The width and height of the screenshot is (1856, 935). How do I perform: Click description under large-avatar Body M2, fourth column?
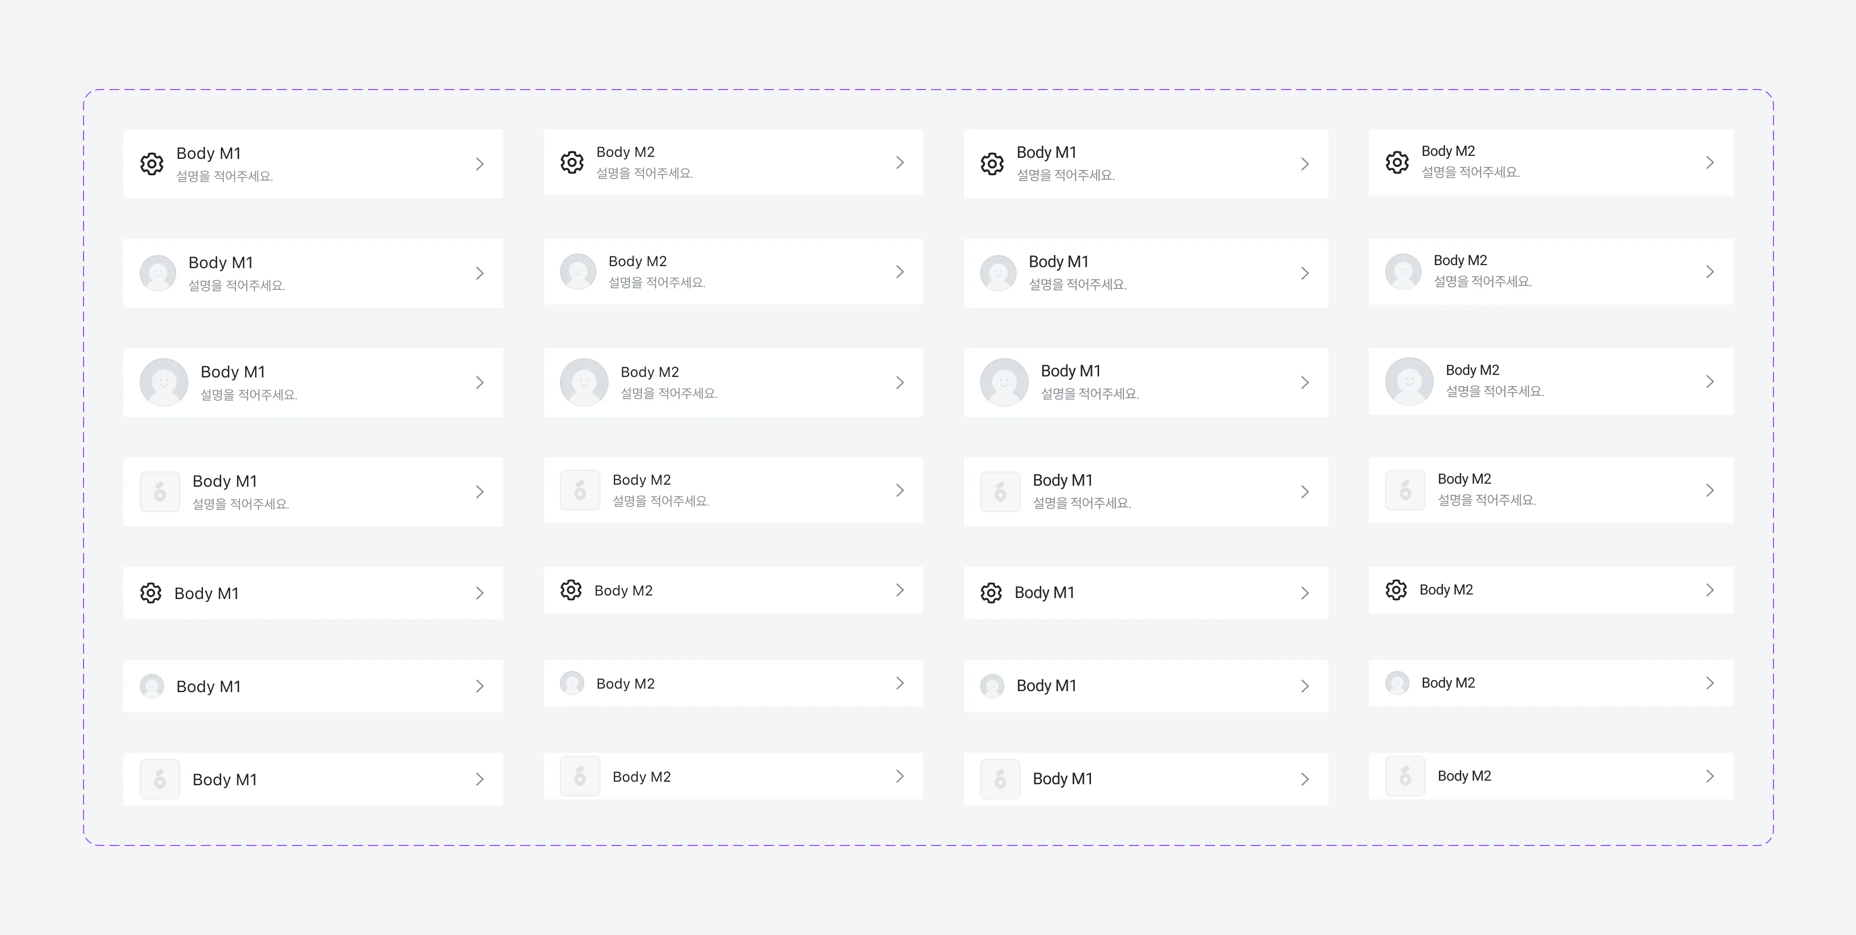click(x=1495, y=392)
